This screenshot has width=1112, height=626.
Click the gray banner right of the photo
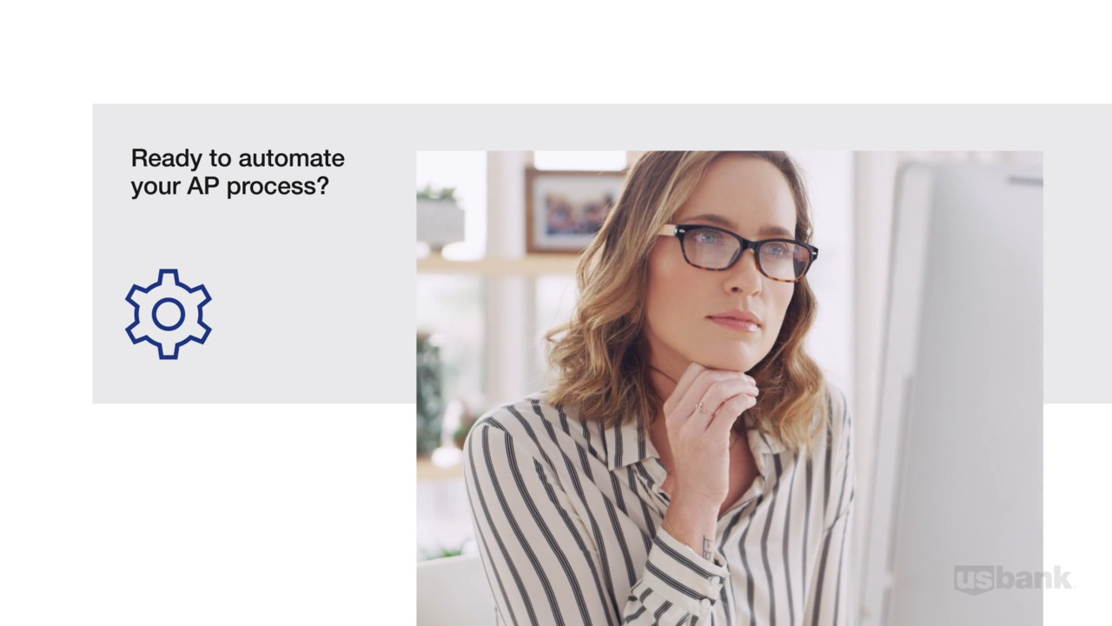tap(1077, 254)
